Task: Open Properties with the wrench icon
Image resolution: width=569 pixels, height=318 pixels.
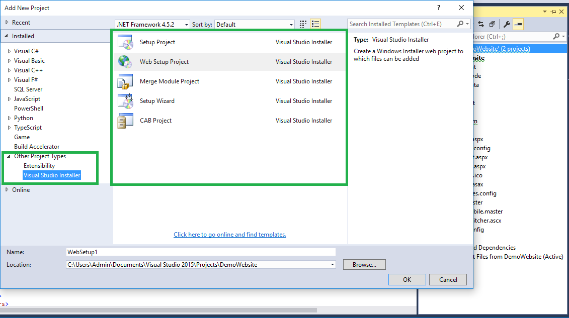Action: tap(507, 24)
